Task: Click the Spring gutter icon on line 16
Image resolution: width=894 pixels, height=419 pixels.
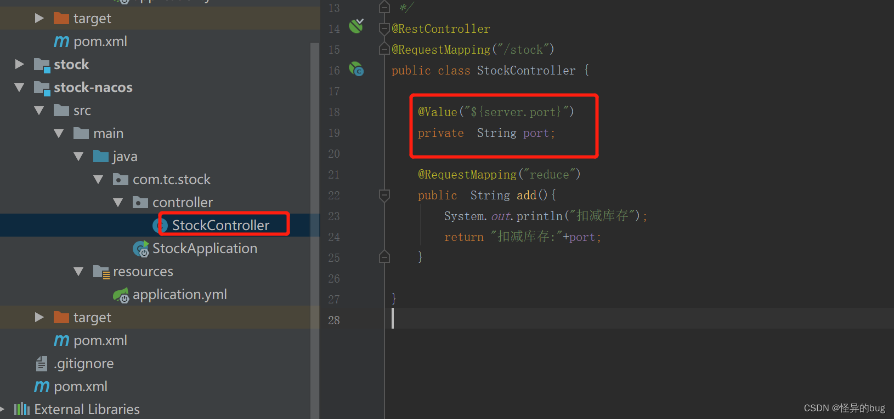Action: (x=357, y=69)
